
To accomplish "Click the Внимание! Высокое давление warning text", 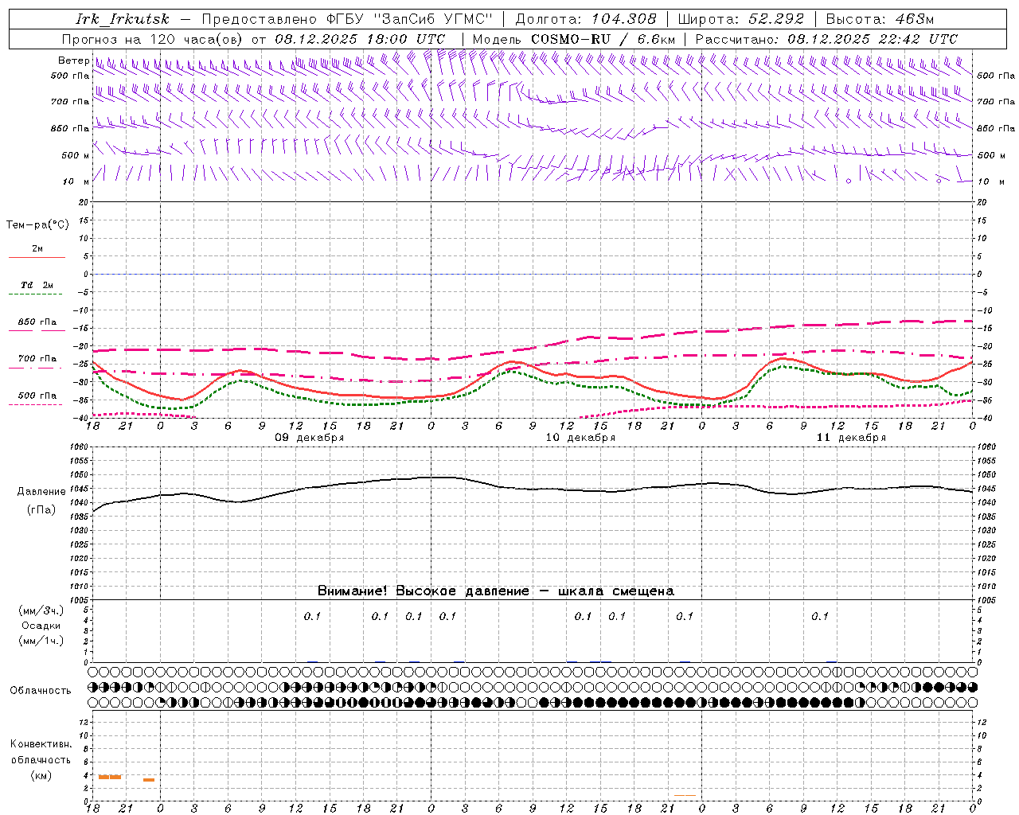I will point(496,591).
